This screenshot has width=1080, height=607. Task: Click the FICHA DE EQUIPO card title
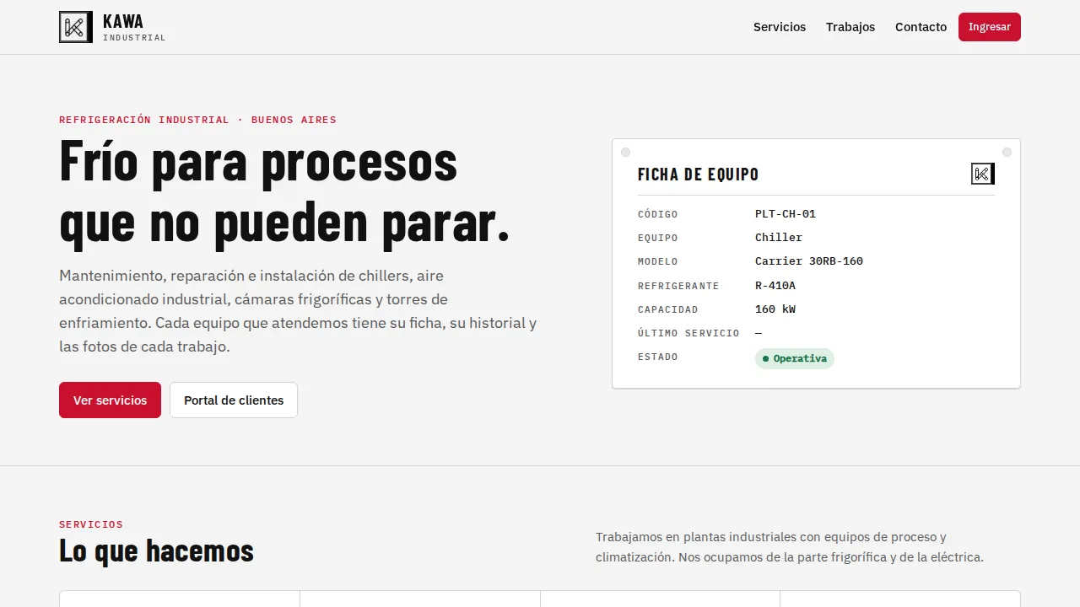coord(699,175)
